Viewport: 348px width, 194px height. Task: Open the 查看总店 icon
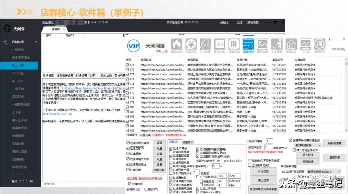pyautogui.click(x=291, y=45)
